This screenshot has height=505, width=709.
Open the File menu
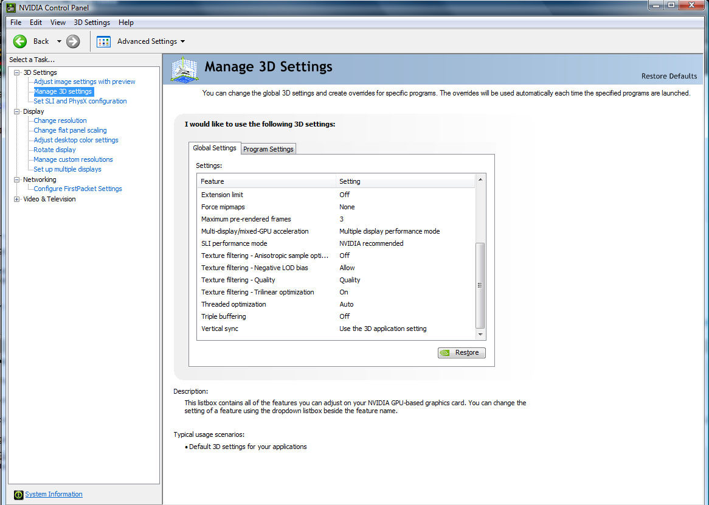[16, 22]
